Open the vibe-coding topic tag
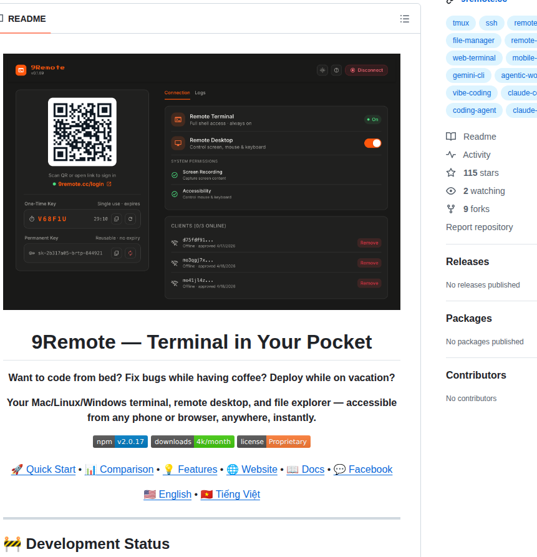537x557 pixels. tap(472, 93)
